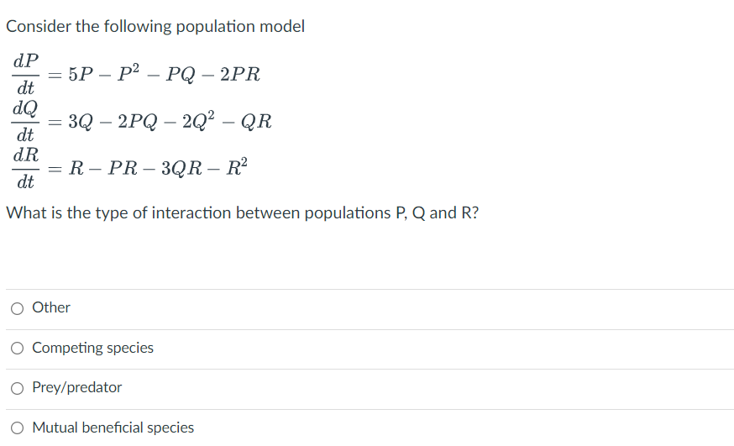
Task: Click the dR/dt fraction symbol
Action: (26, 167)
